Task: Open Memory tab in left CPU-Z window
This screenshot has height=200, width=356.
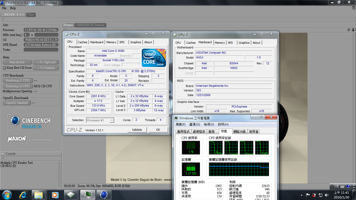Action: (111, 42)
